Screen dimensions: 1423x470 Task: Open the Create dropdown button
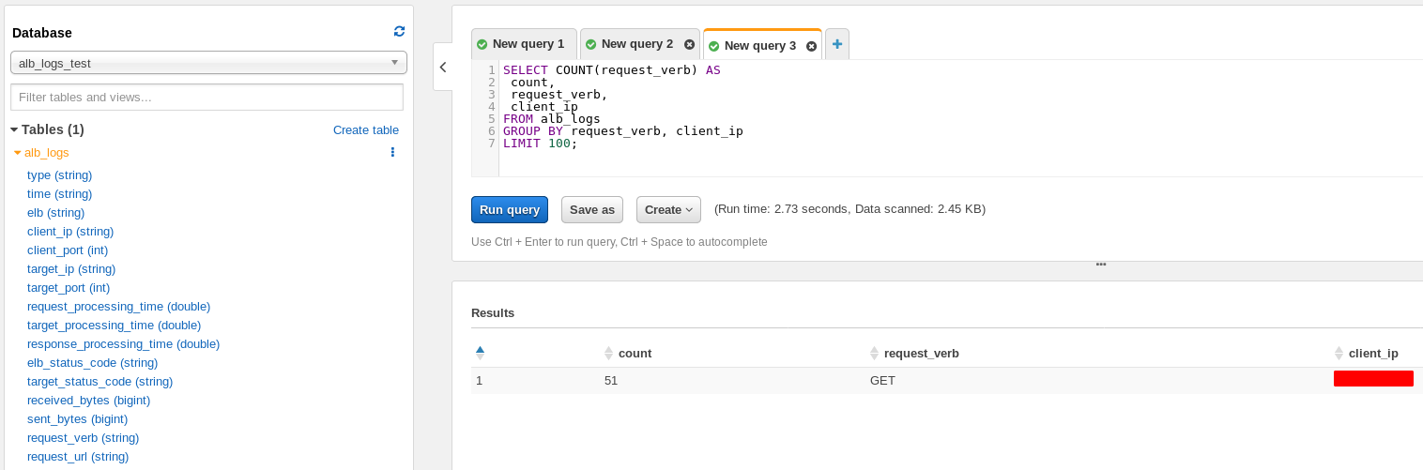coord(668,210)
